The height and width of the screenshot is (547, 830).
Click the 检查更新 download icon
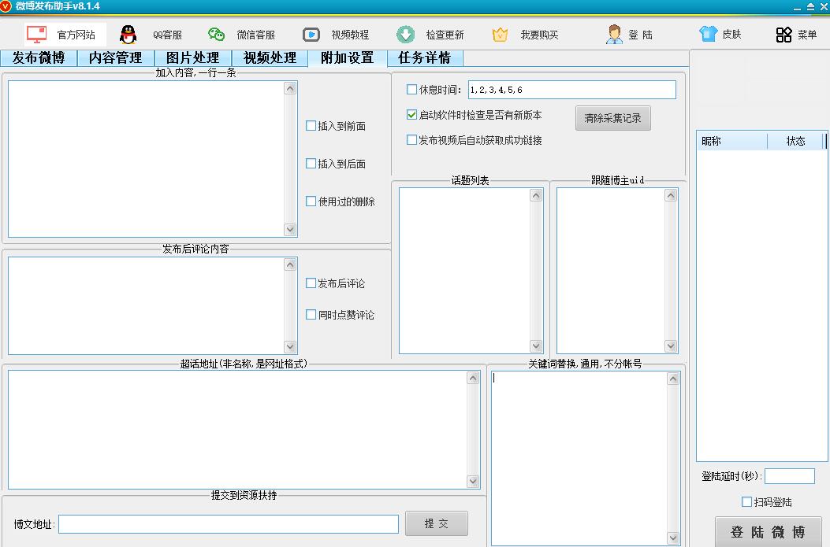tap(405, 35)
